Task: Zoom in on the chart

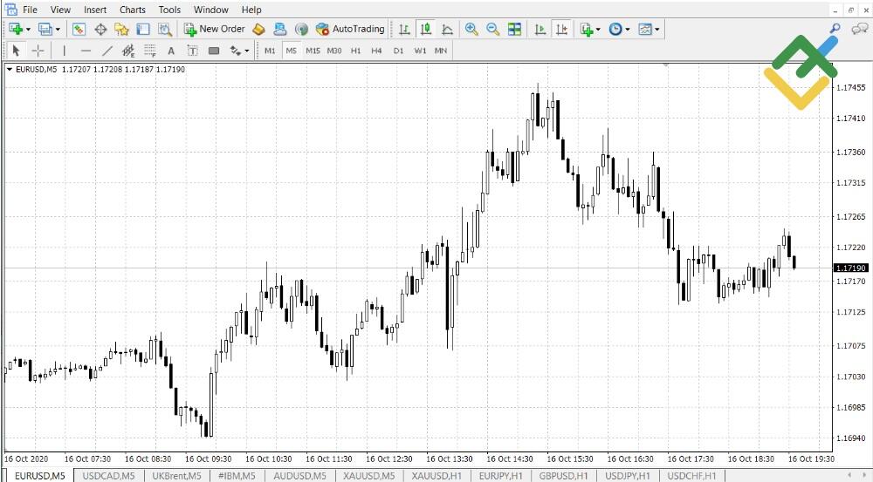Action: click(x=471, y=29)
